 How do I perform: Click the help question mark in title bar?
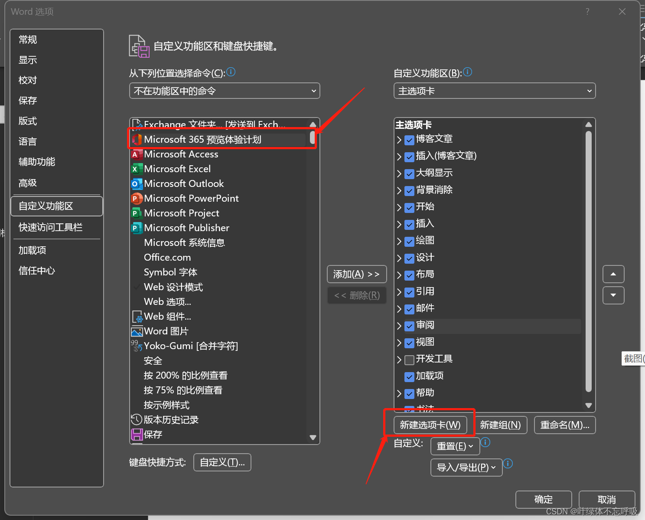point(587,12)
